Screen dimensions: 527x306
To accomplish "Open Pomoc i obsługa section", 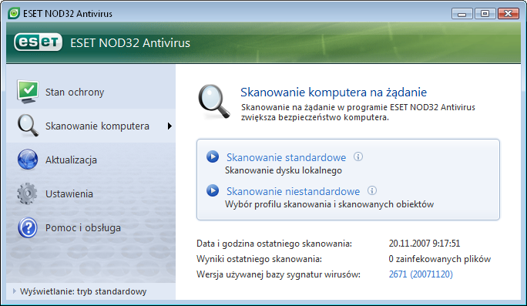I will point(91,227).
